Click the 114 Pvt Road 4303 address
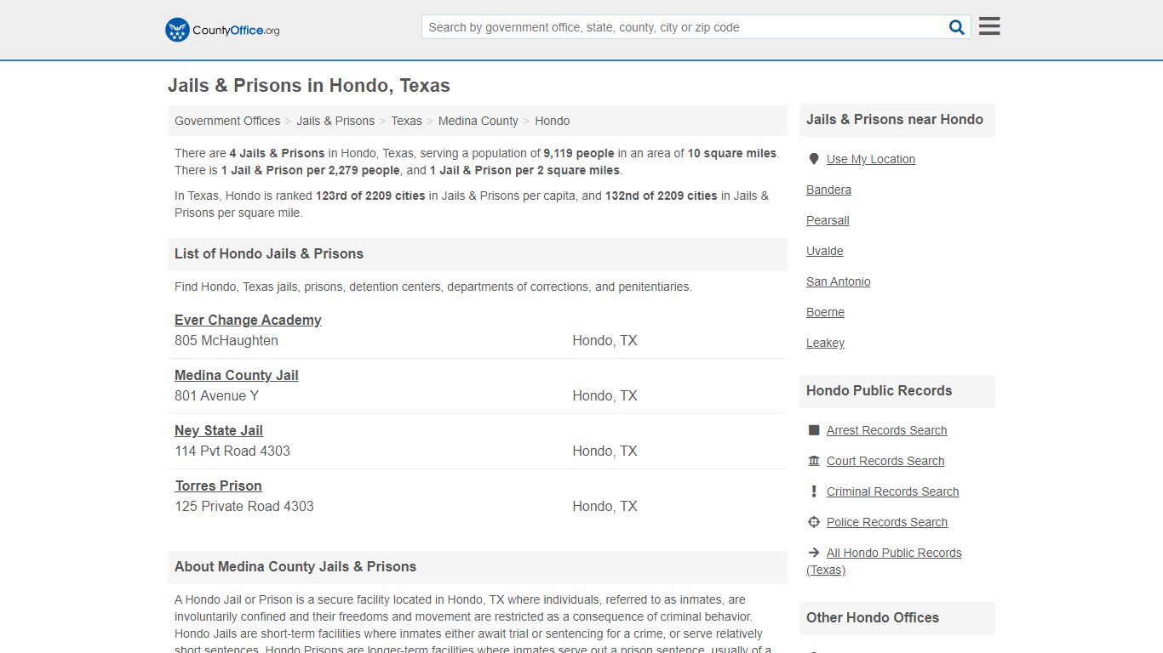The width and height of the screenshot is (1163, 653). (232, 451)
